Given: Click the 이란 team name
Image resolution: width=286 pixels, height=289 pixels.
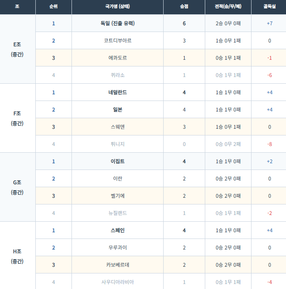Looking at the screenshot, I should click(x=118, y=179).
